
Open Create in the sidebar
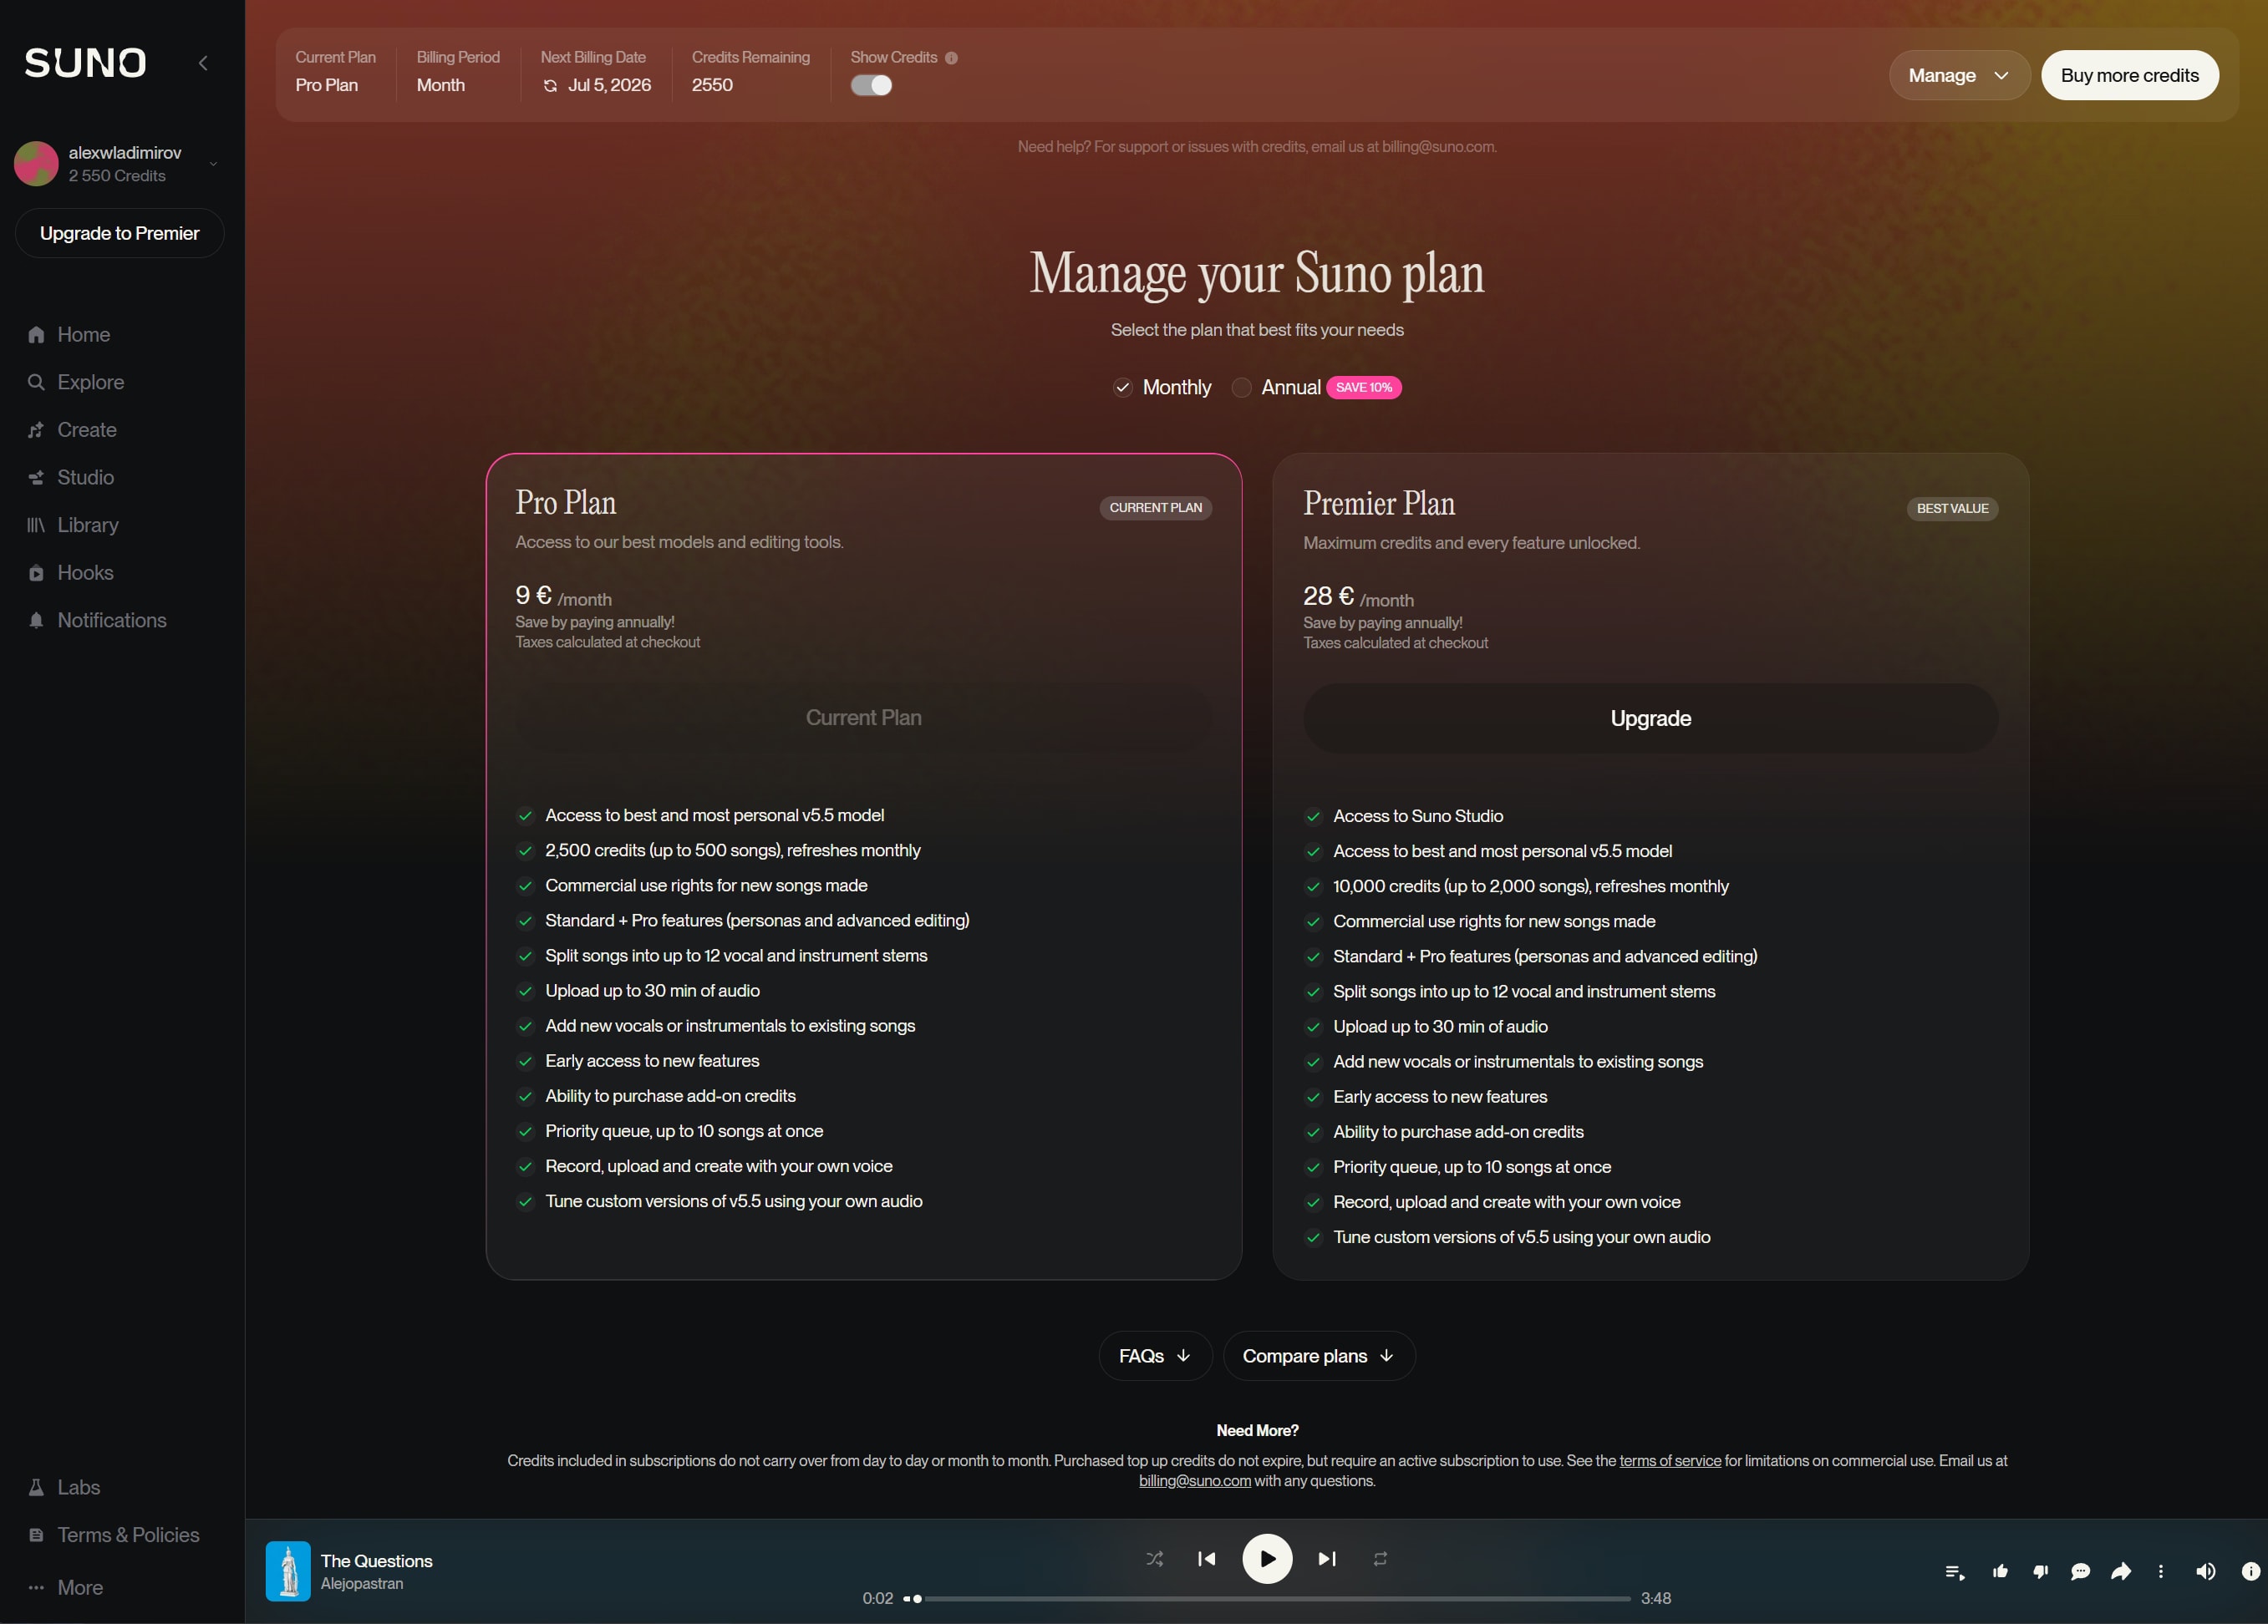(72, 429)
